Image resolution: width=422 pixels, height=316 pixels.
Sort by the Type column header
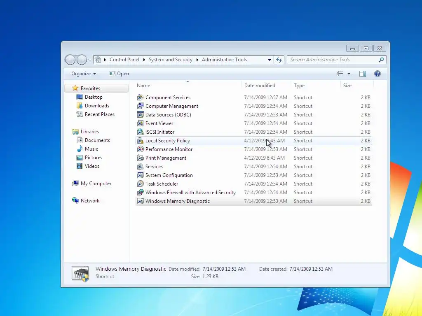316,86
